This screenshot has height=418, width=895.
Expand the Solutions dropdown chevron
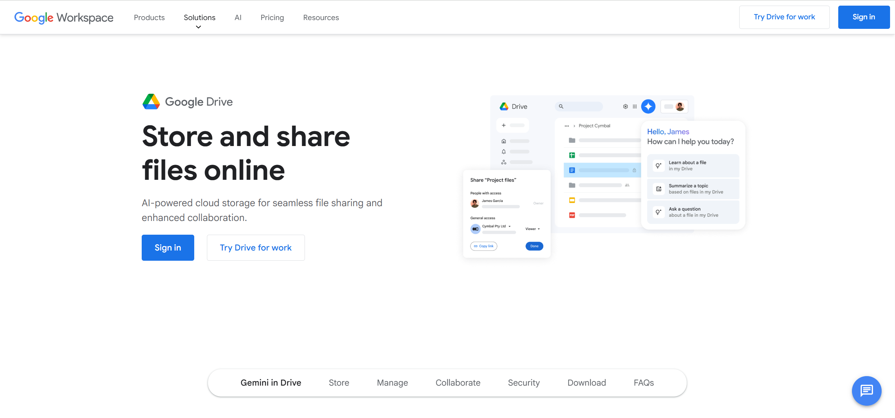(x=198, y=27)
